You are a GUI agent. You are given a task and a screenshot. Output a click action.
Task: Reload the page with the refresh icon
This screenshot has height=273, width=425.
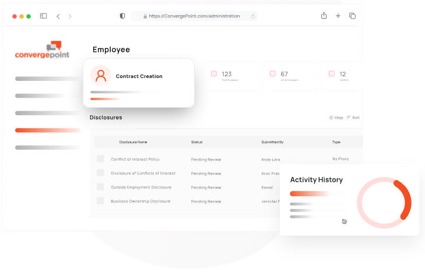pyautogui.click(x=253, y=16)
